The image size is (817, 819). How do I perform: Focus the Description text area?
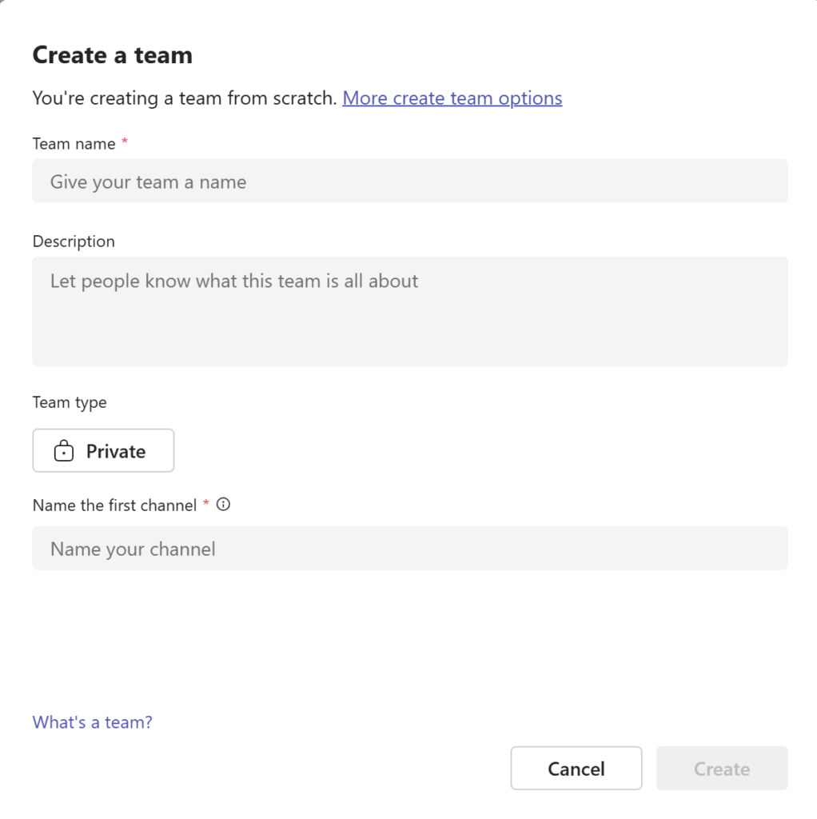[x=410, y=311]
